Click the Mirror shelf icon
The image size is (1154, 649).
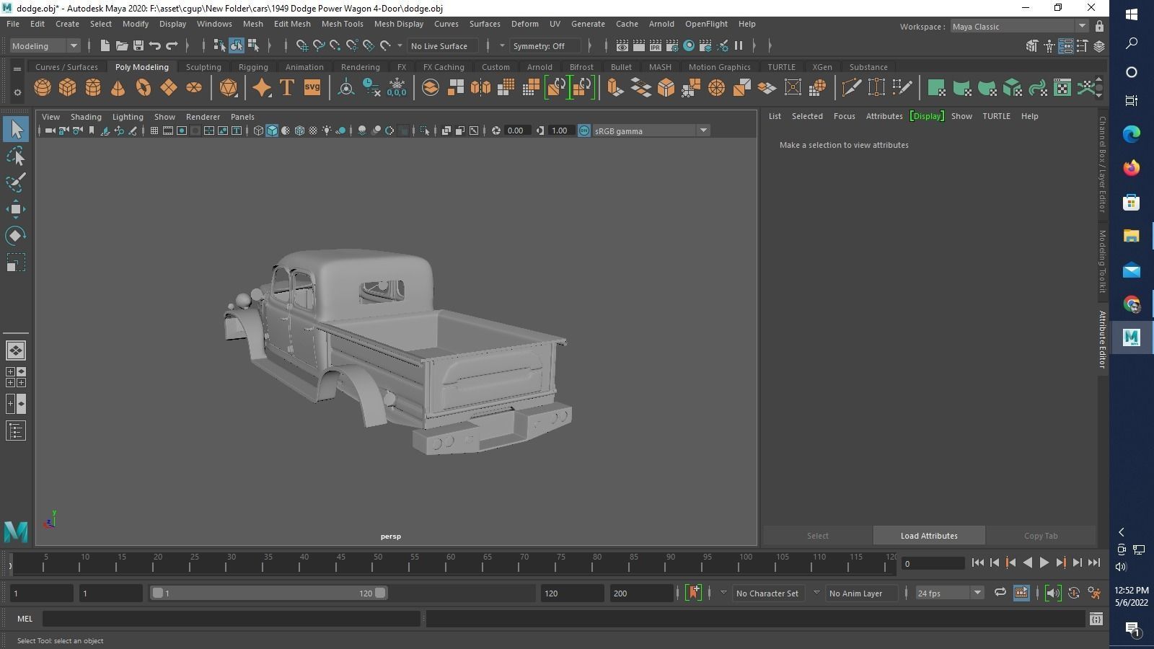pos(480,88)
